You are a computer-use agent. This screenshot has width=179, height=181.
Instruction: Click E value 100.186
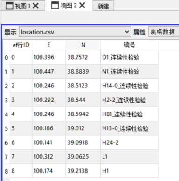click(49, 128)
